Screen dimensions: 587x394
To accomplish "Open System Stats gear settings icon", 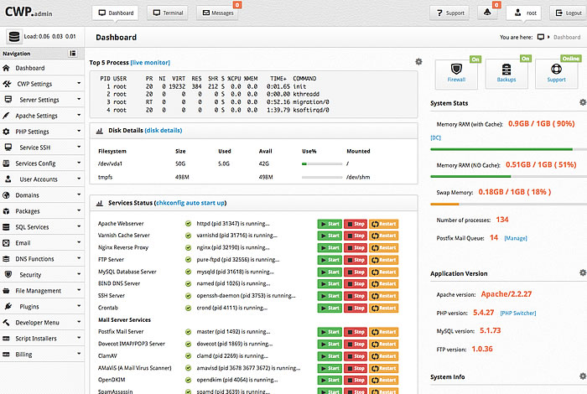I will click(582, 102).
